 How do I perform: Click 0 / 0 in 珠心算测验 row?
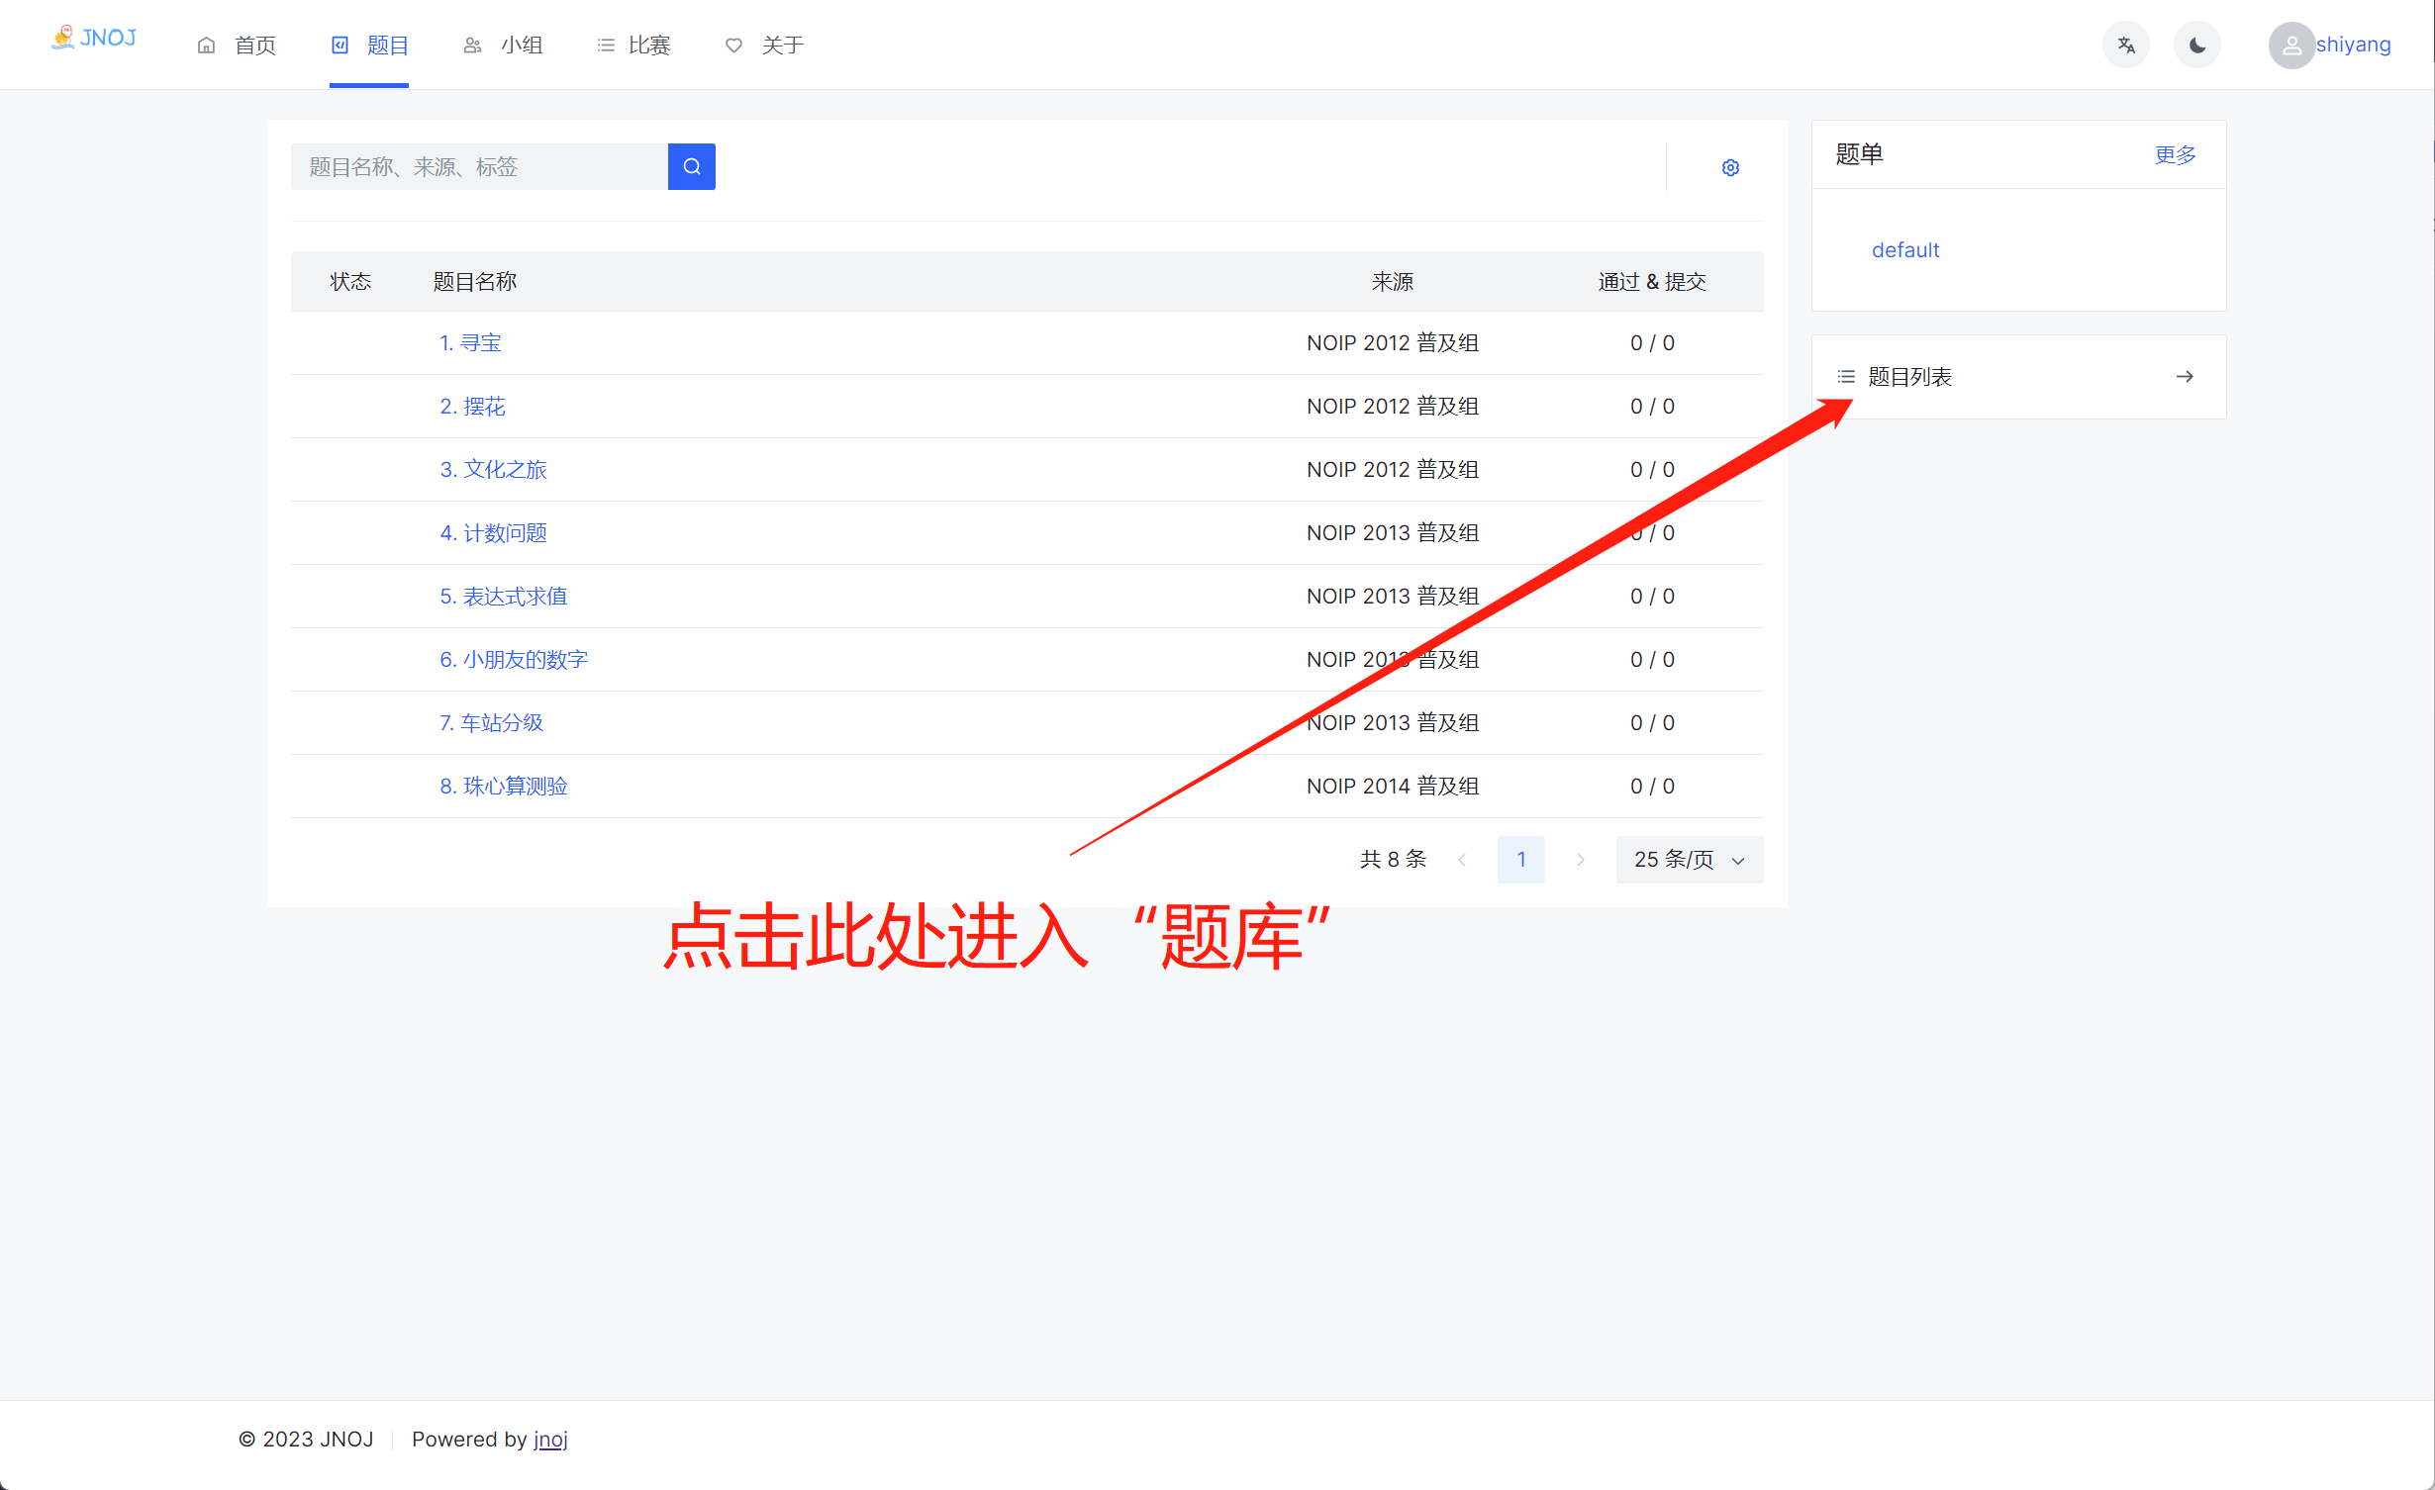(x=1652, y=787)
